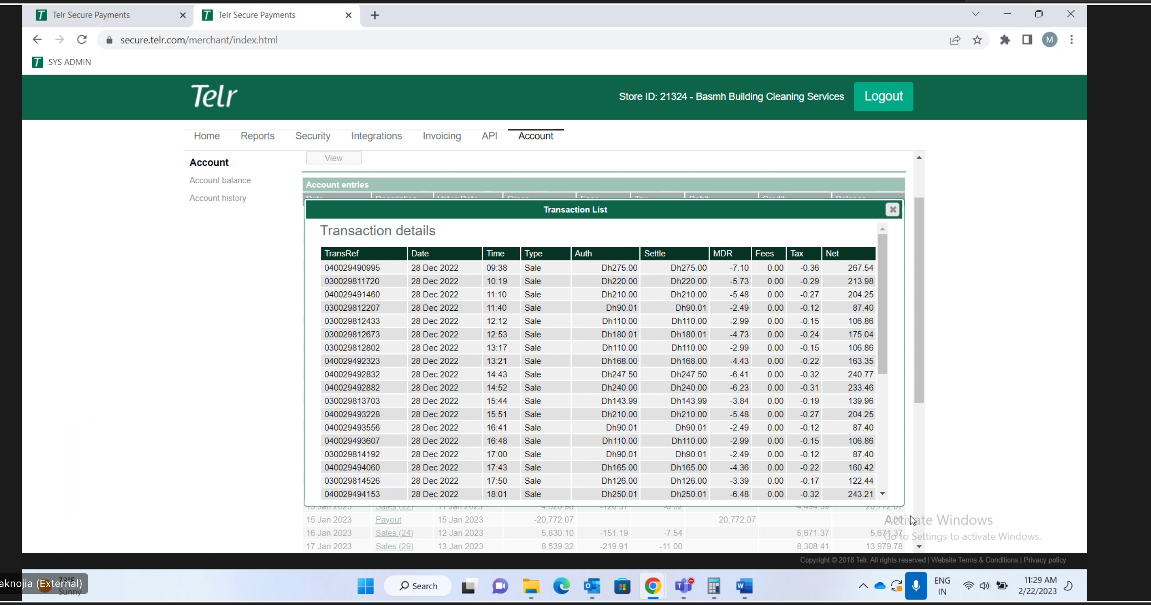
Task: Click the Net column header
Action: coord(848,253)
